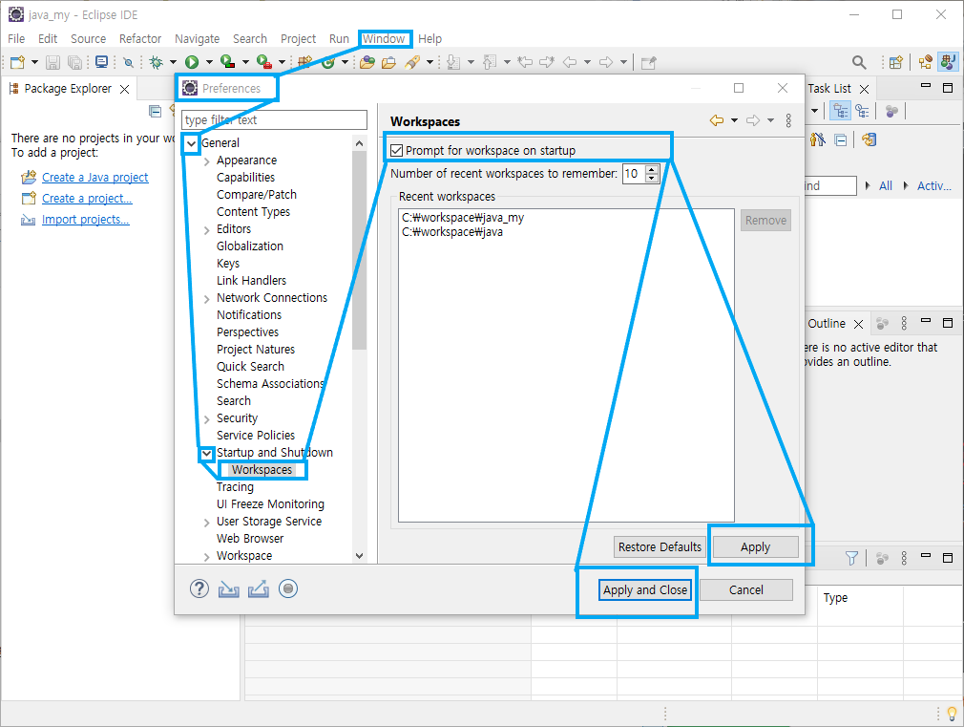
Task: Open the File menu
Action: tap(16, 39)
